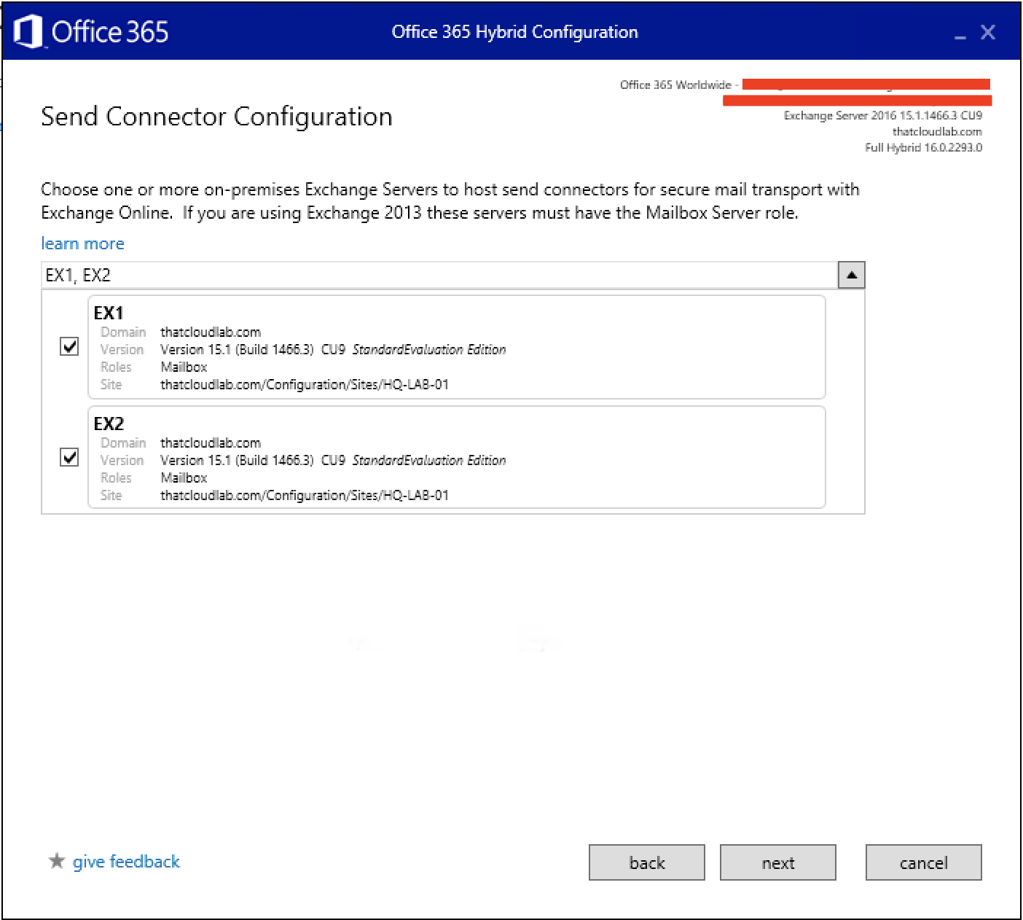Screen dimensions: 1023x920
Task: Select the EX2 server name heading
Action: pos(109,424)
